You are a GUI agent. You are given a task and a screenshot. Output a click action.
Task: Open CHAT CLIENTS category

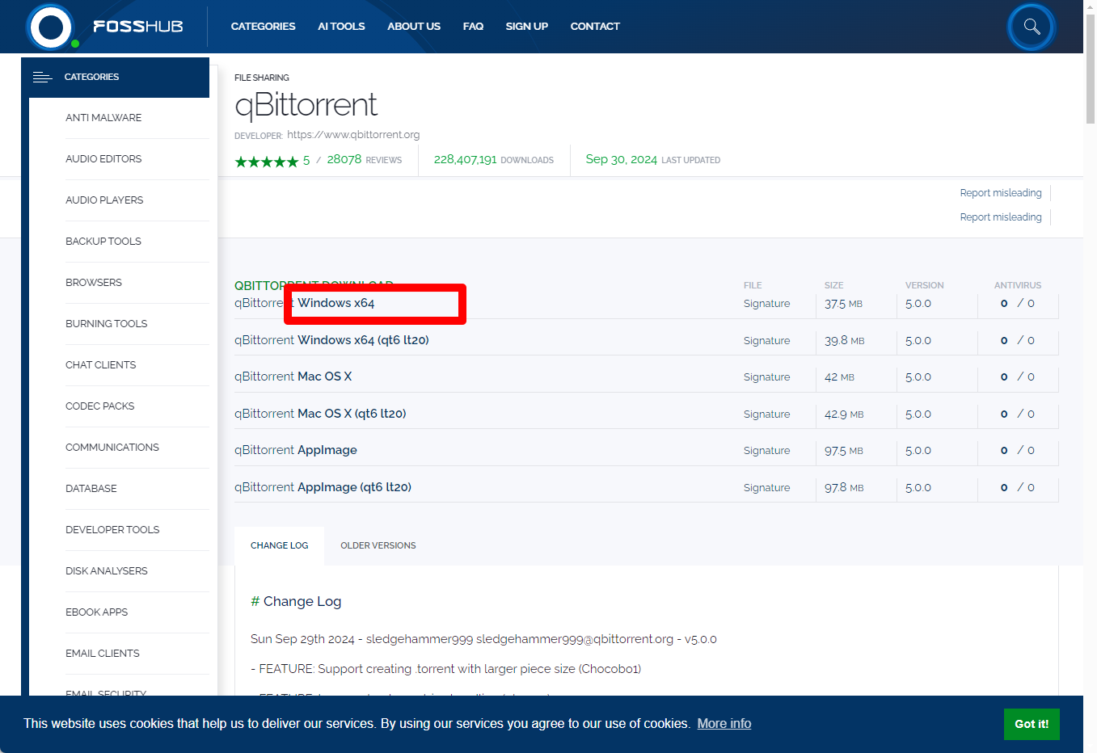pyautogui.click(x=101, y=365)
